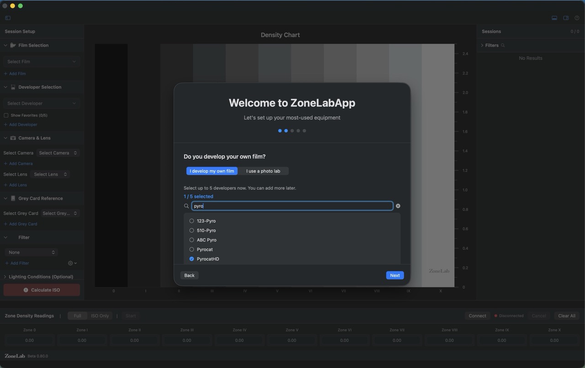Click the "1 / 5 selected" text

[x=198, y=197]
